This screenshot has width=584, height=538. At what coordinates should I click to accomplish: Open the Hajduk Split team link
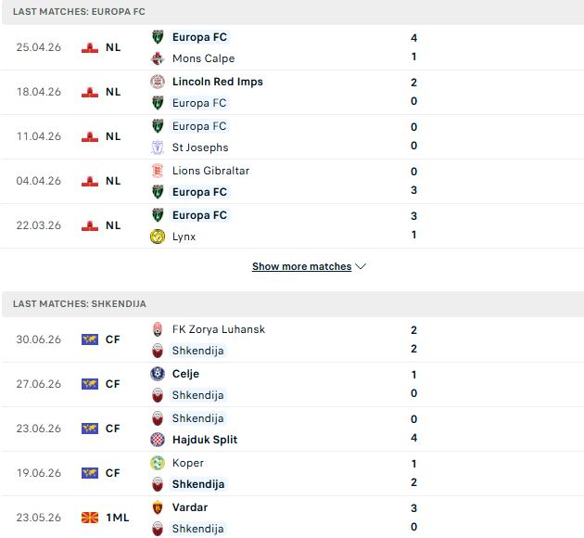tap(205, 440)
